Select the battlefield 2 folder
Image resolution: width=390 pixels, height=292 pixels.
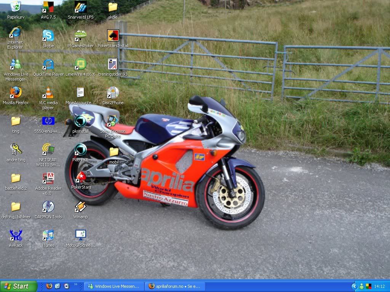tap(16, 178)
